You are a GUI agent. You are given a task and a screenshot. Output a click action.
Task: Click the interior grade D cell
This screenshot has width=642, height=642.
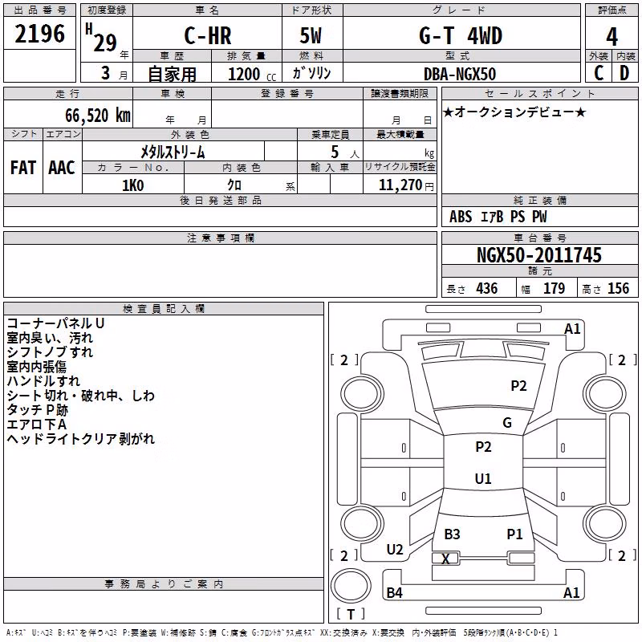pyautogui.click(x=625, y=73)
